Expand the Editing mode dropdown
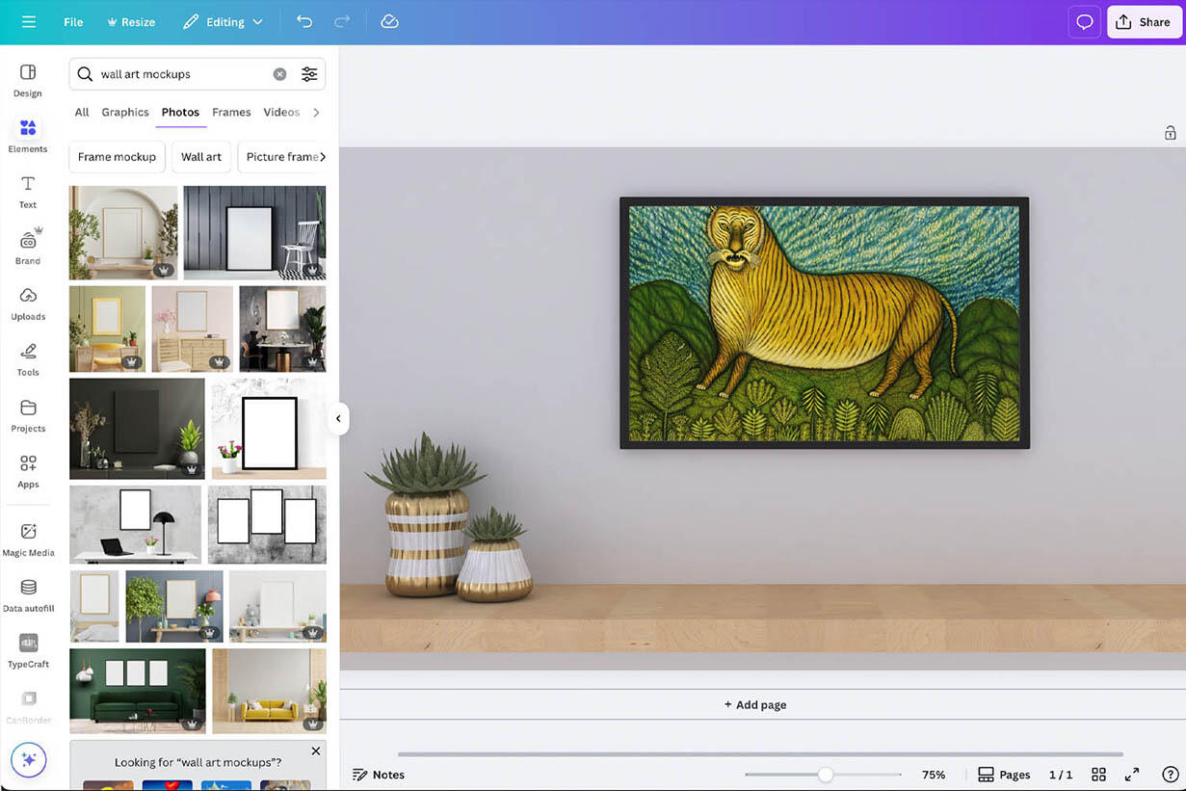This screenshot has width=1186, height=791. [x=224, y=22]
